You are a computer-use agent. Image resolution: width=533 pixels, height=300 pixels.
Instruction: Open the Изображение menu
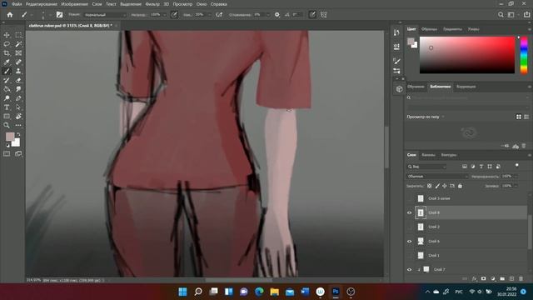74,4
